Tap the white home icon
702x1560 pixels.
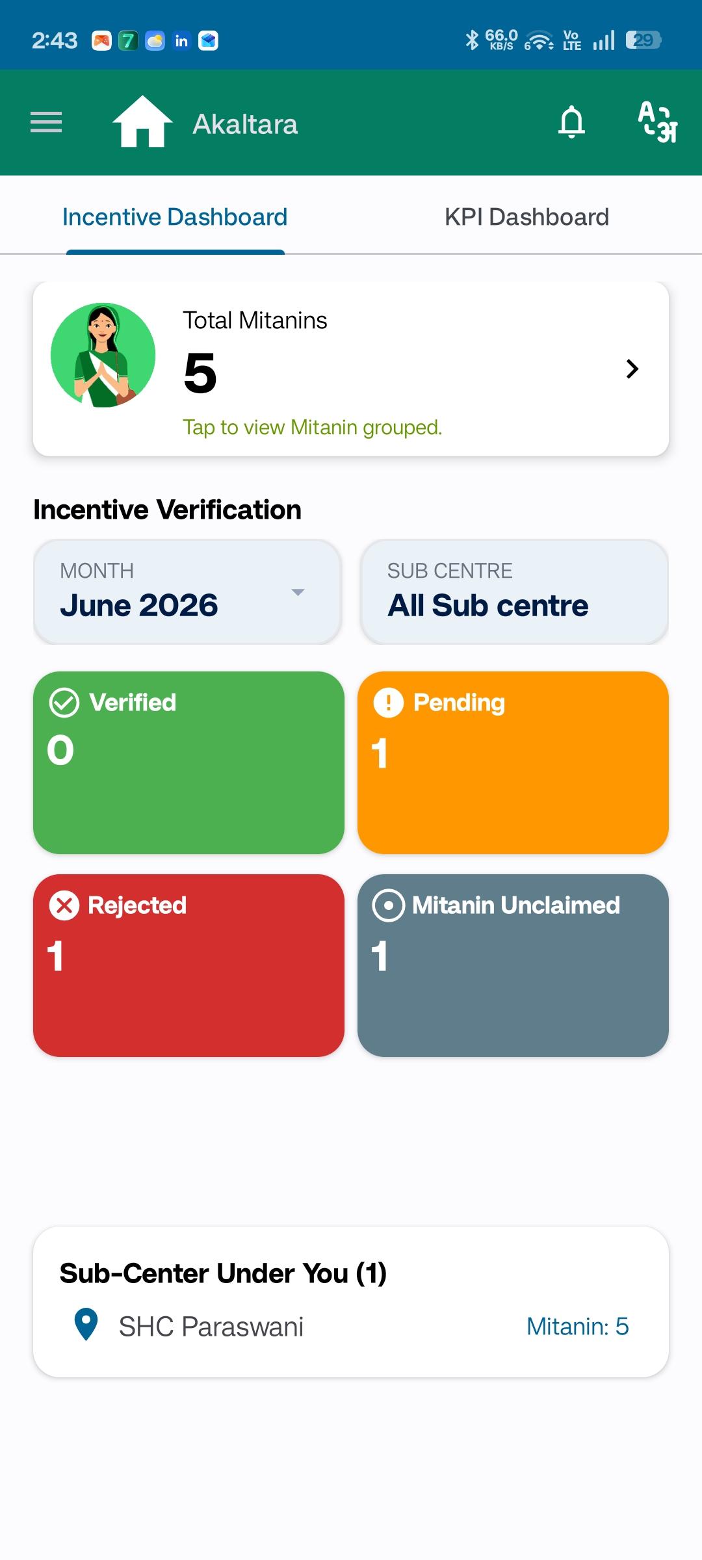142,122
